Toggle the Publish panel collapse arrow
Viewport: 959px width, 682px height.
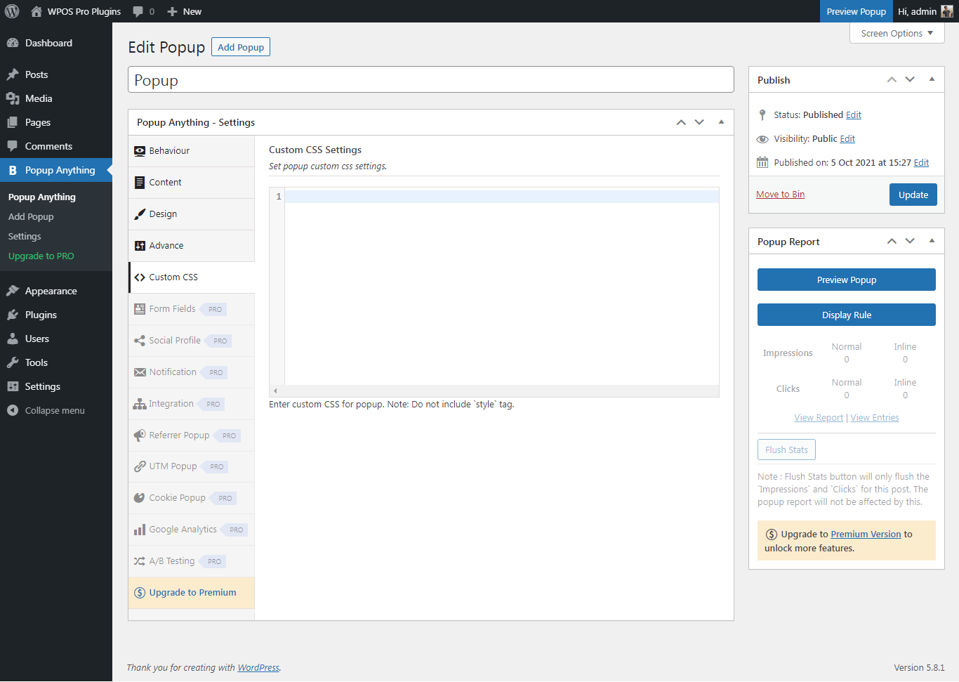[x=932, y=79]
